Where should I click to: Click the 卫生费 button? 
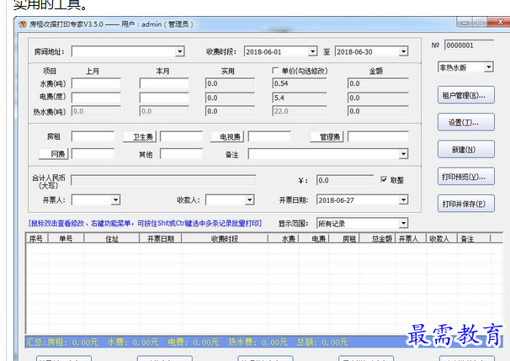coord(139,137)
